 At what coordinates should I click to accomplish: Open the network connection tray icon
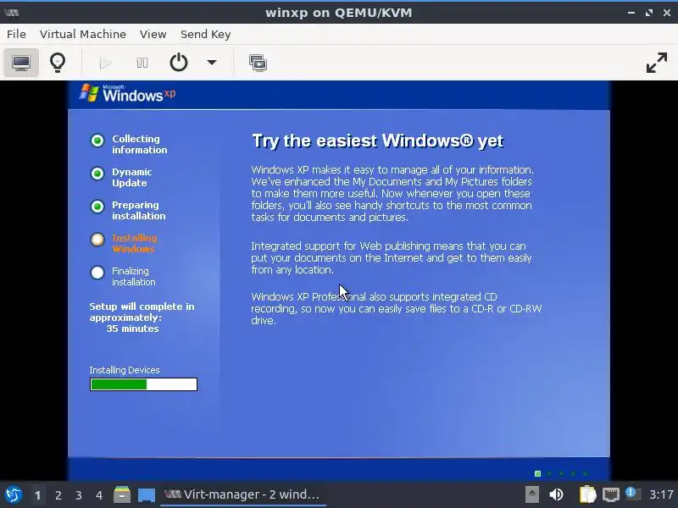click(610, 494)
